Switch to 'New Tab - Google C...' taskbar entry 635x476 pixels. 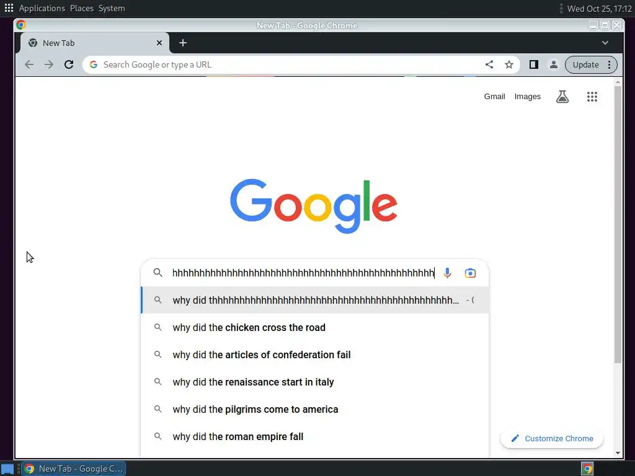pos(74,469)
